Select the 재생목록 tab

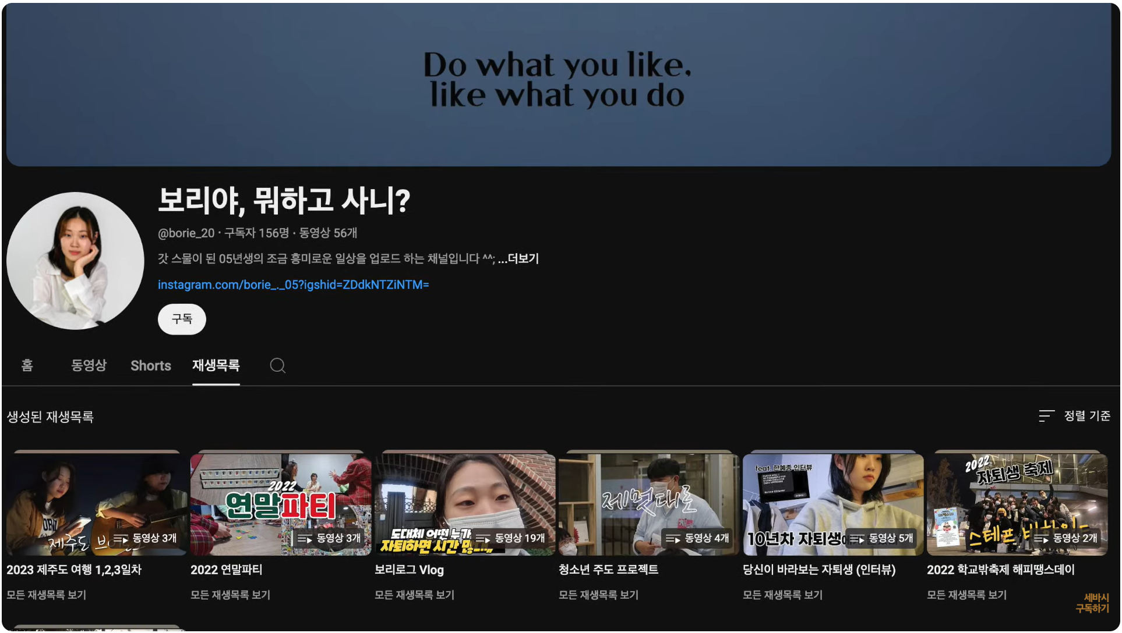coord(216,365)
